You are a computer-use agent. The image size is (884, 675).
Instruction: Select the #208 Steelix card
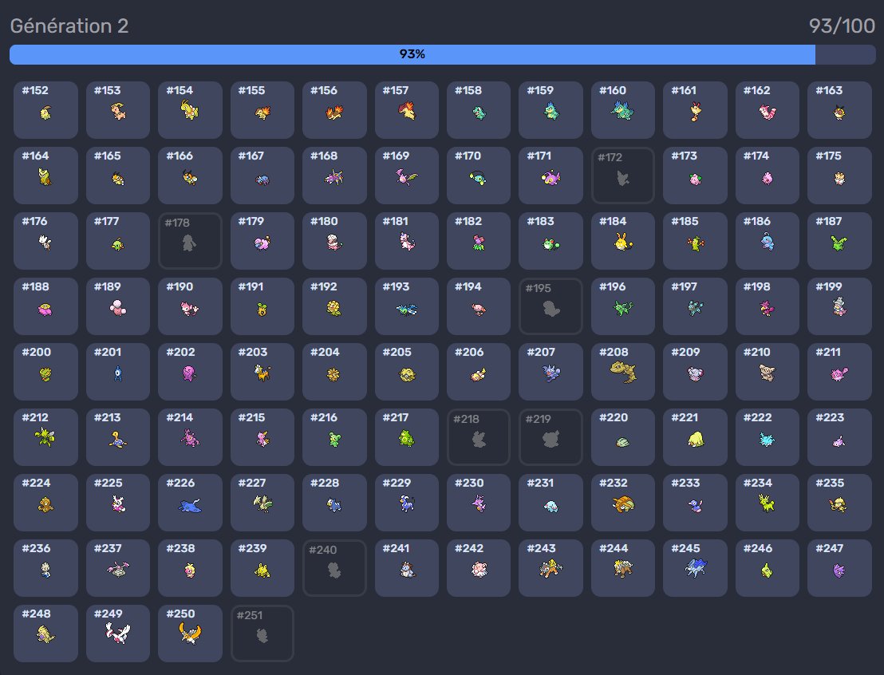click(x=623, y=372)
